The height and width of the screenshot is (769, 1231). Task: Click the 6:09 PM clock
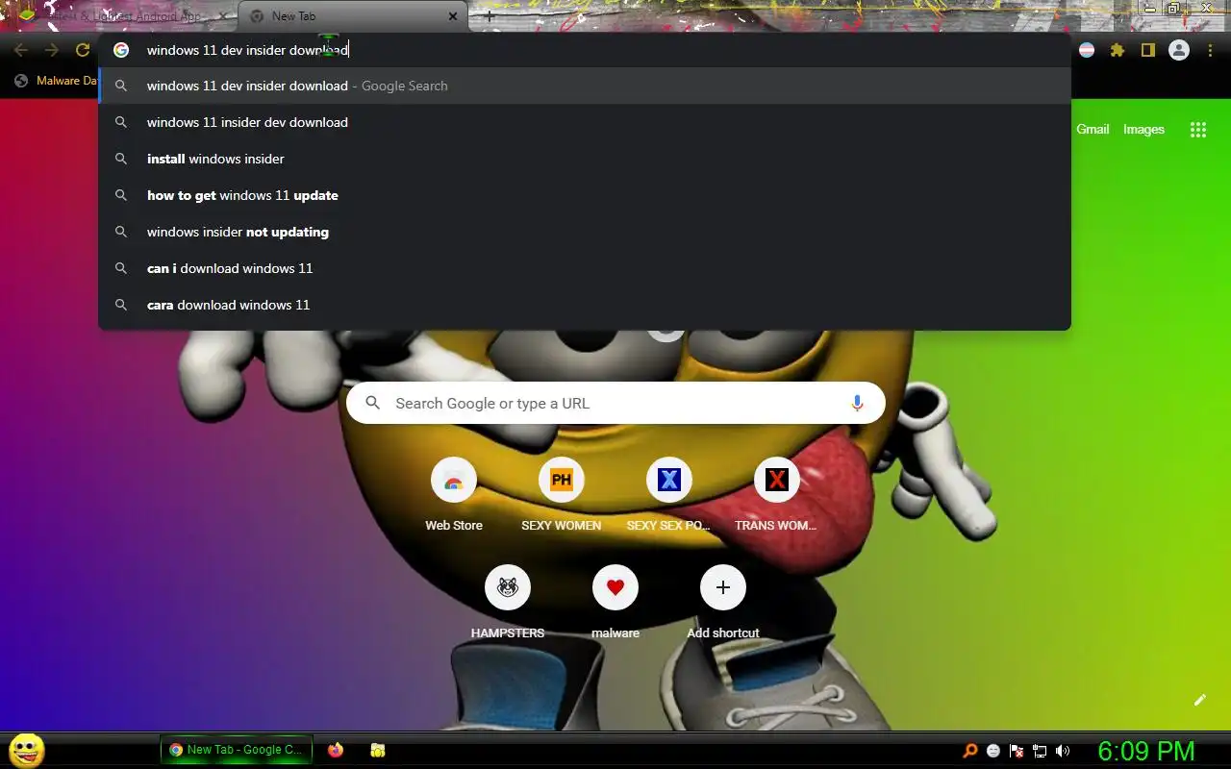tap(1146, 751)
